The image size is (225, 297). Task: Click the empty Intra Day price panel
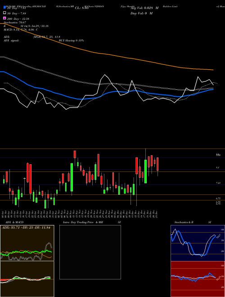pos(90,252)
